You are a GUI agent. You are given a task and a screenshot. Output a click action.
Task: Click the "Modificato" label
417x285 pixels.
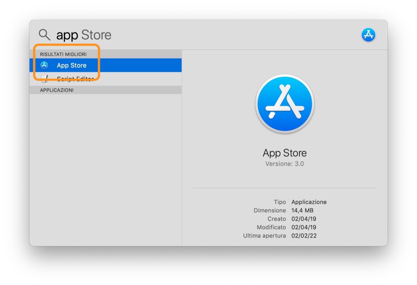pyautogui.click(x=271, y=227)
